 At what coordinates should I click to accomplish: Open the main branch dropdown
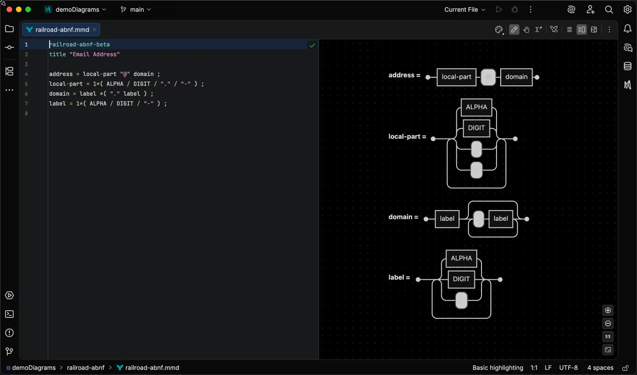pyautogui.click(x=136, y=9)
